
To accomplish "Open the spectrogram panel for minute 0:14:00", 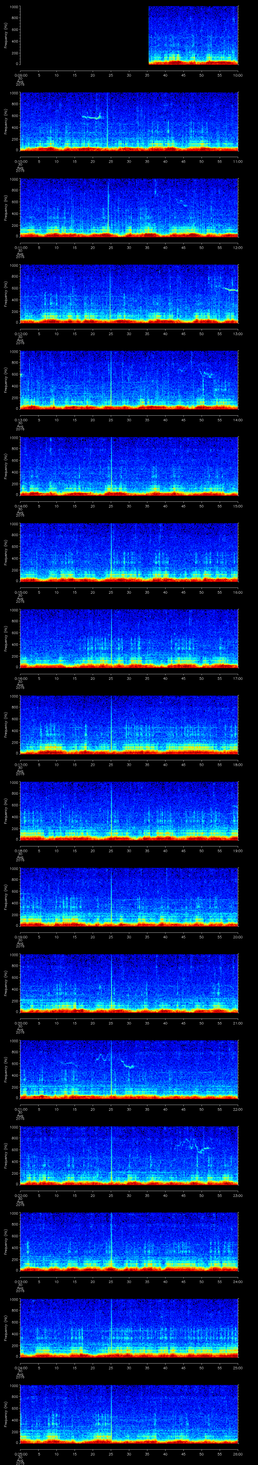I will click(x=129, y=466).
